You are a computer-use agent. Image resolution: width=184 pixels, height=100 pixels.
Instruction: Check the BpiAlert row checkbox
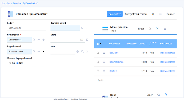98,71
